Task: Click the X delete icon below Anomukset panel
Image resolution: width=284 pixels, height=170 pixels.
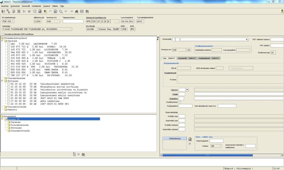Action: click(x=78, y=154)
